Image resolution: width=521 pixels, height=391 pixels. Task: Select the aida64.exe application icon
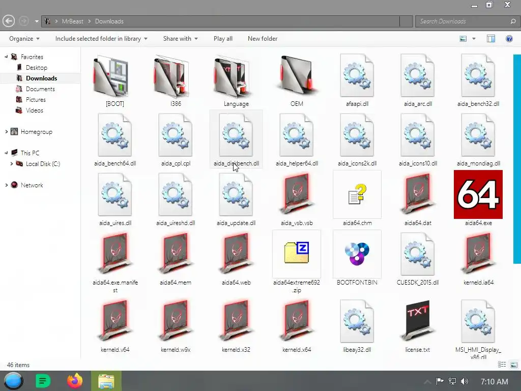pos(478,194)
